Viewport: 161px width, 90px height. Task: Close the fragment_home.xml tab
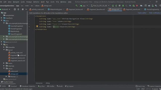[84, 9]
